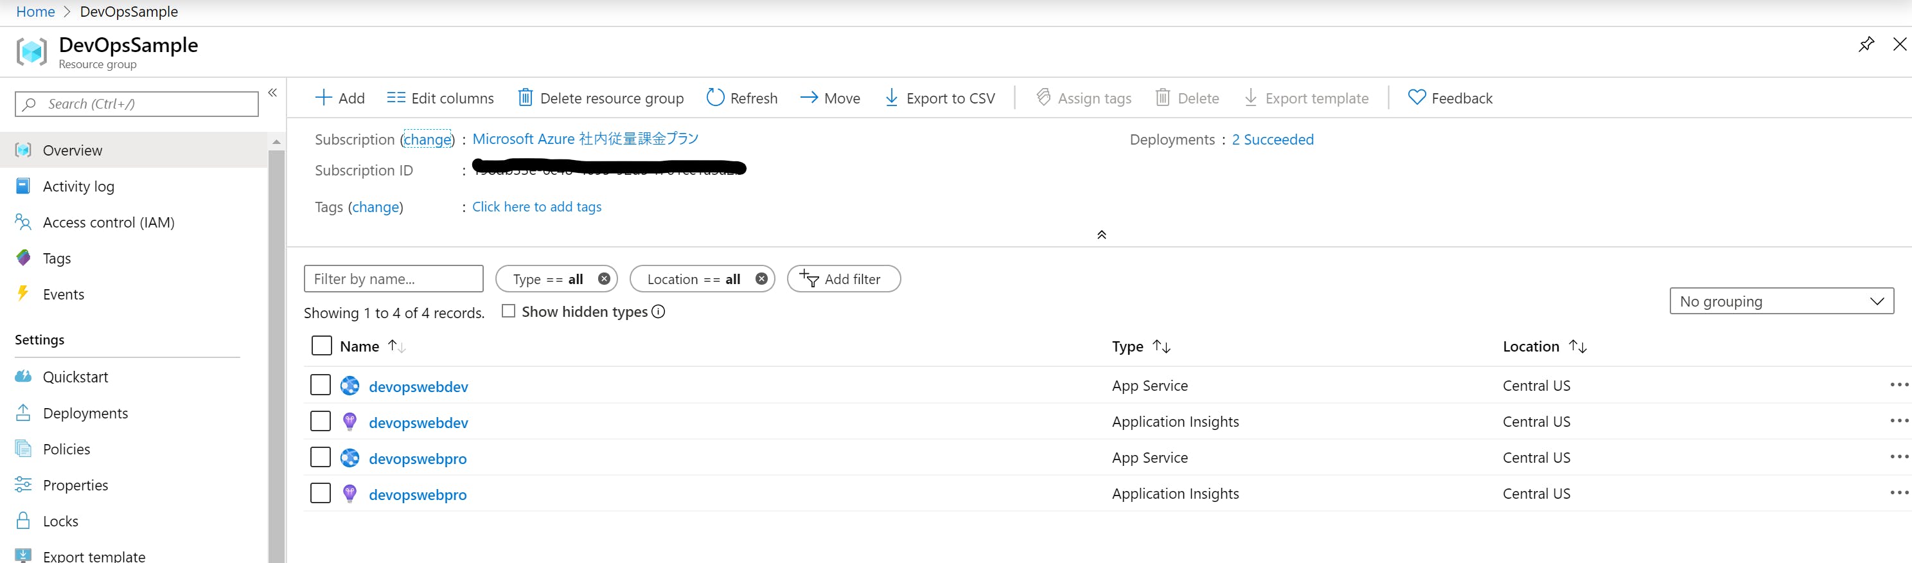
Task: Check the box for devopswebdev Application Insights
Action: (321, 421)
